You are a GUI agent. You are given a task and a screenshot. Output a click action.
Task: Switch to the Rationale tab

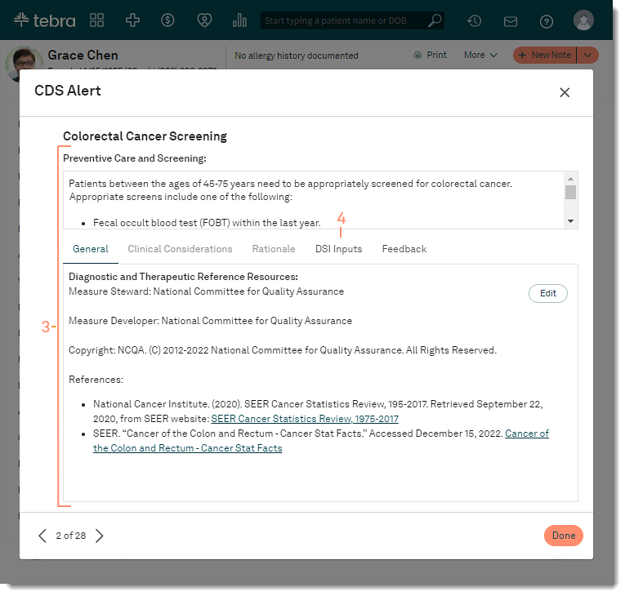[274, 249]
